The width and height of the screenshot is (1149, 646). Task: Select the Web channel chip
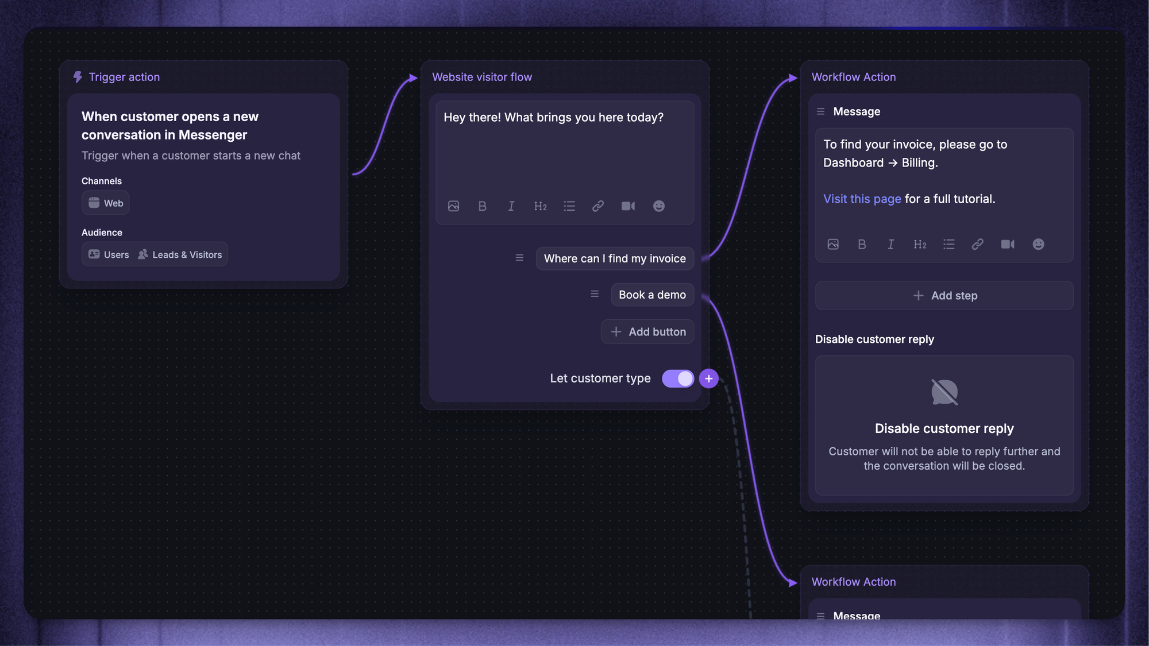click(x=106, y=203)
